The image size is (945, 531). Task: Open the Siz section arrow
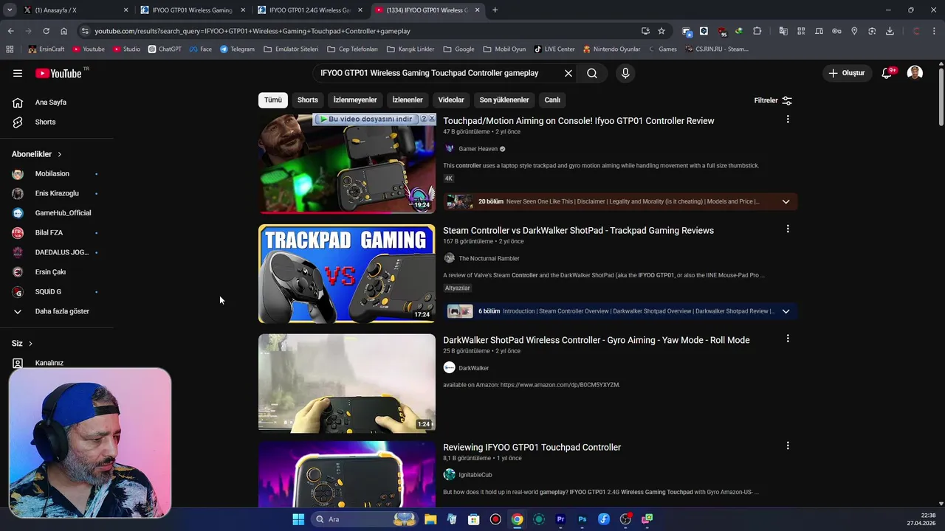pyautogui.click(x=30, y=344)
